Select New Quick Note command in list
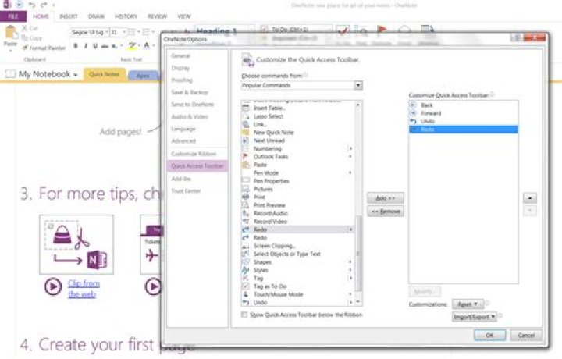This screenshot has width=562, height=359. 297,132
